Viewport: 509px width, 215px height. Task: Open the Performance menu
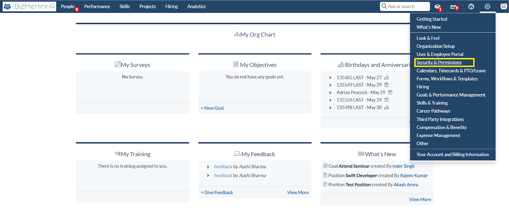[x=97, y=6]
